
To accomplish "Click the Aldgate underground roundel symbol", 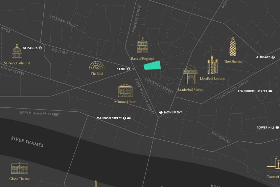I will pyautogui.click(x=273, y=57).
